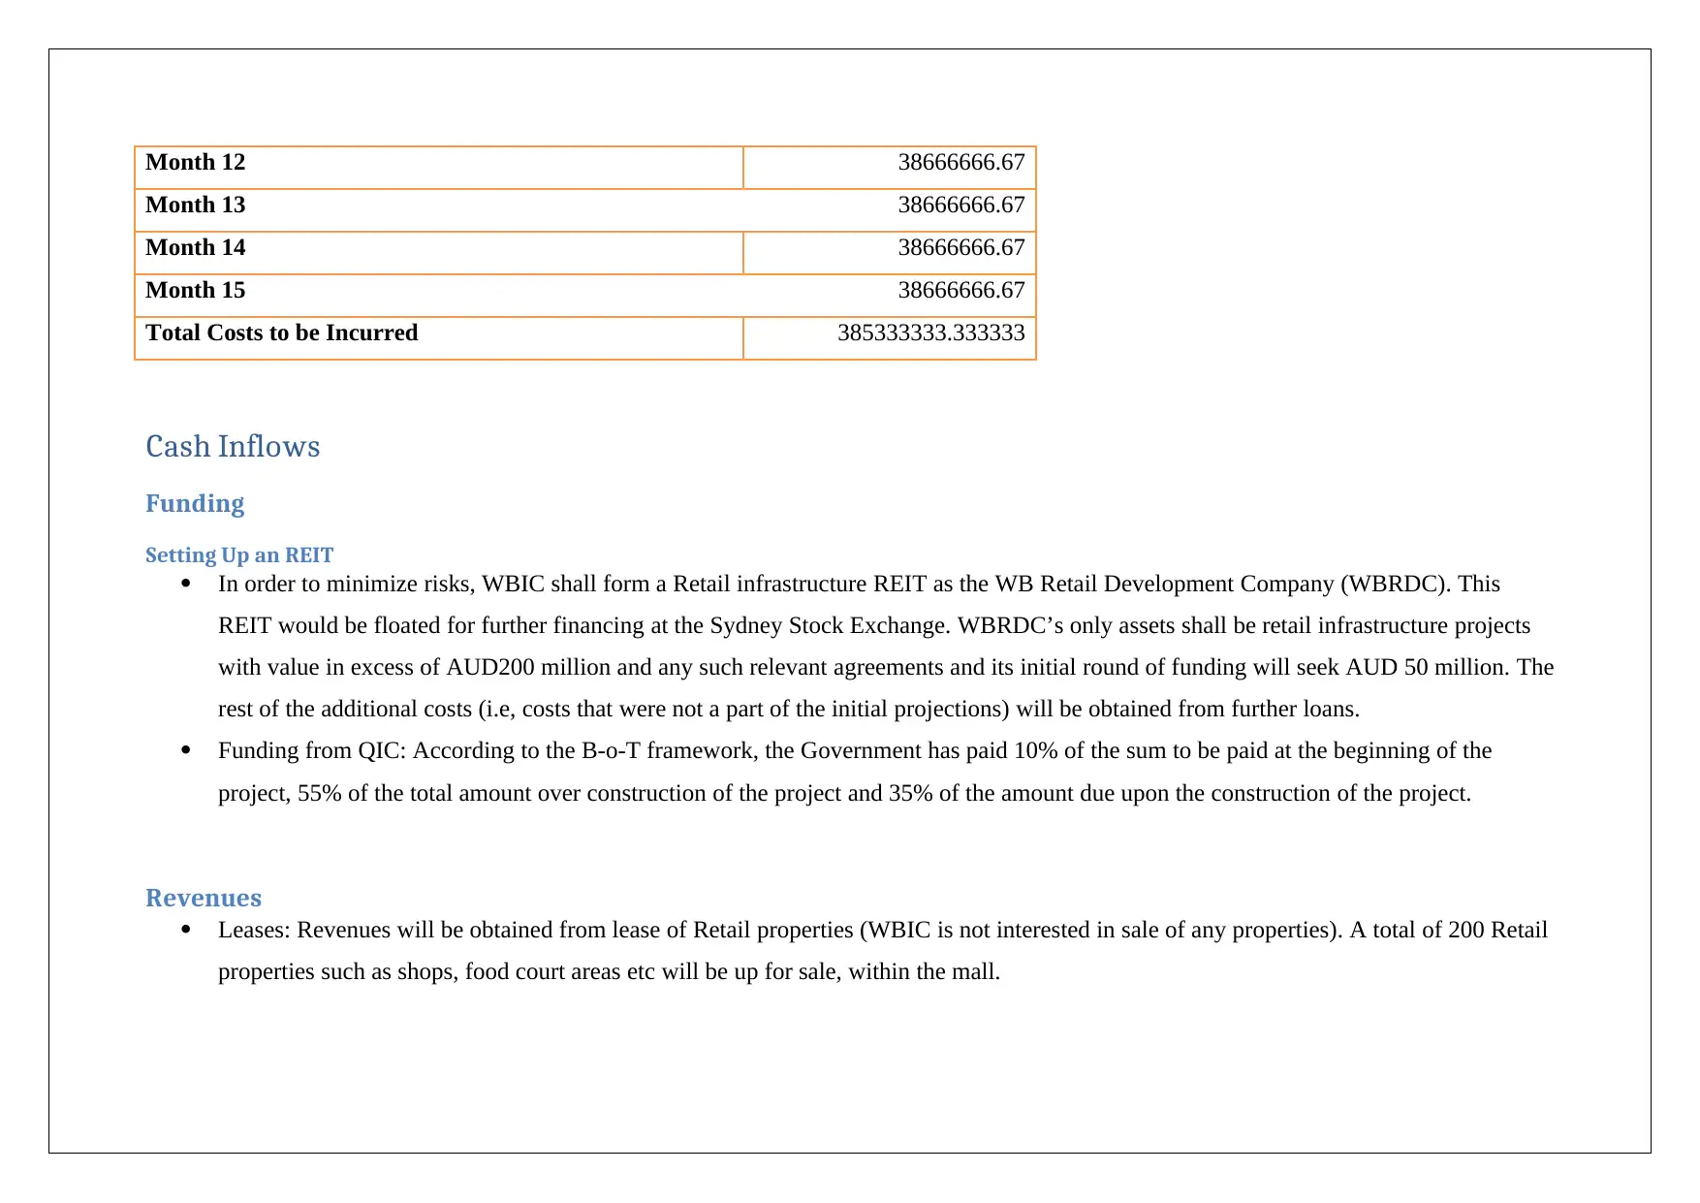Click 'Total Costs to be Incurred' cell
1700x1203 pixels.
click(x=439, y=338)
